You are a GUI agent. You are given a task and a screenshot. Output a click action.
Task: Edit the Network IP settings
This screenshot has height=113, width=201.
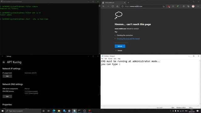tap(7, 76)
